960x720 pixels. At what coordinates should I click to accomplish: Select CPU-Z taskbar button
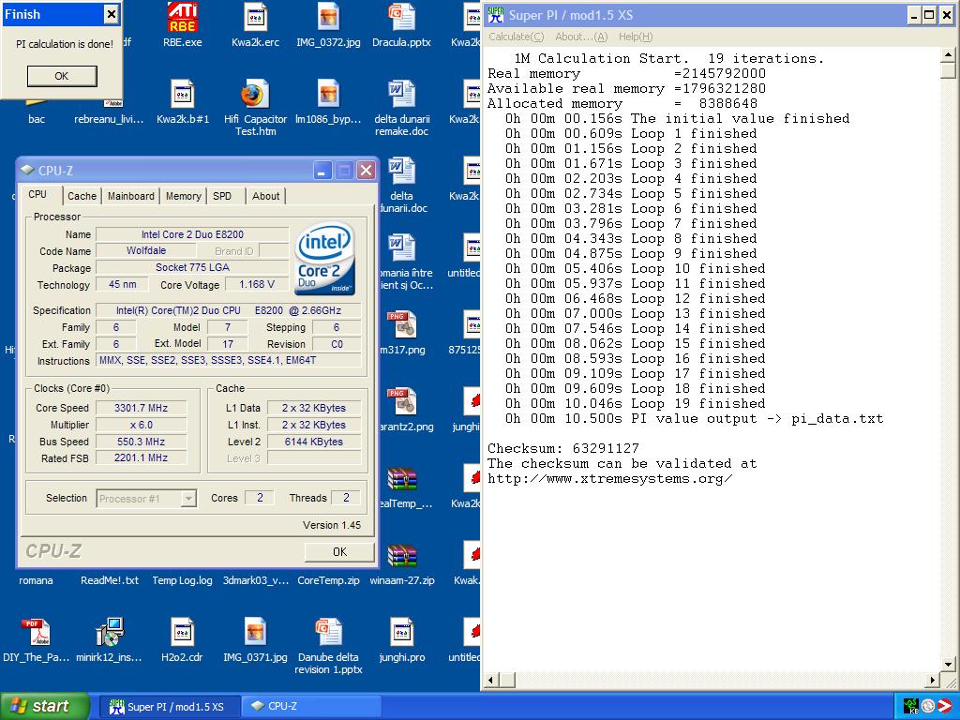point(311,707)
